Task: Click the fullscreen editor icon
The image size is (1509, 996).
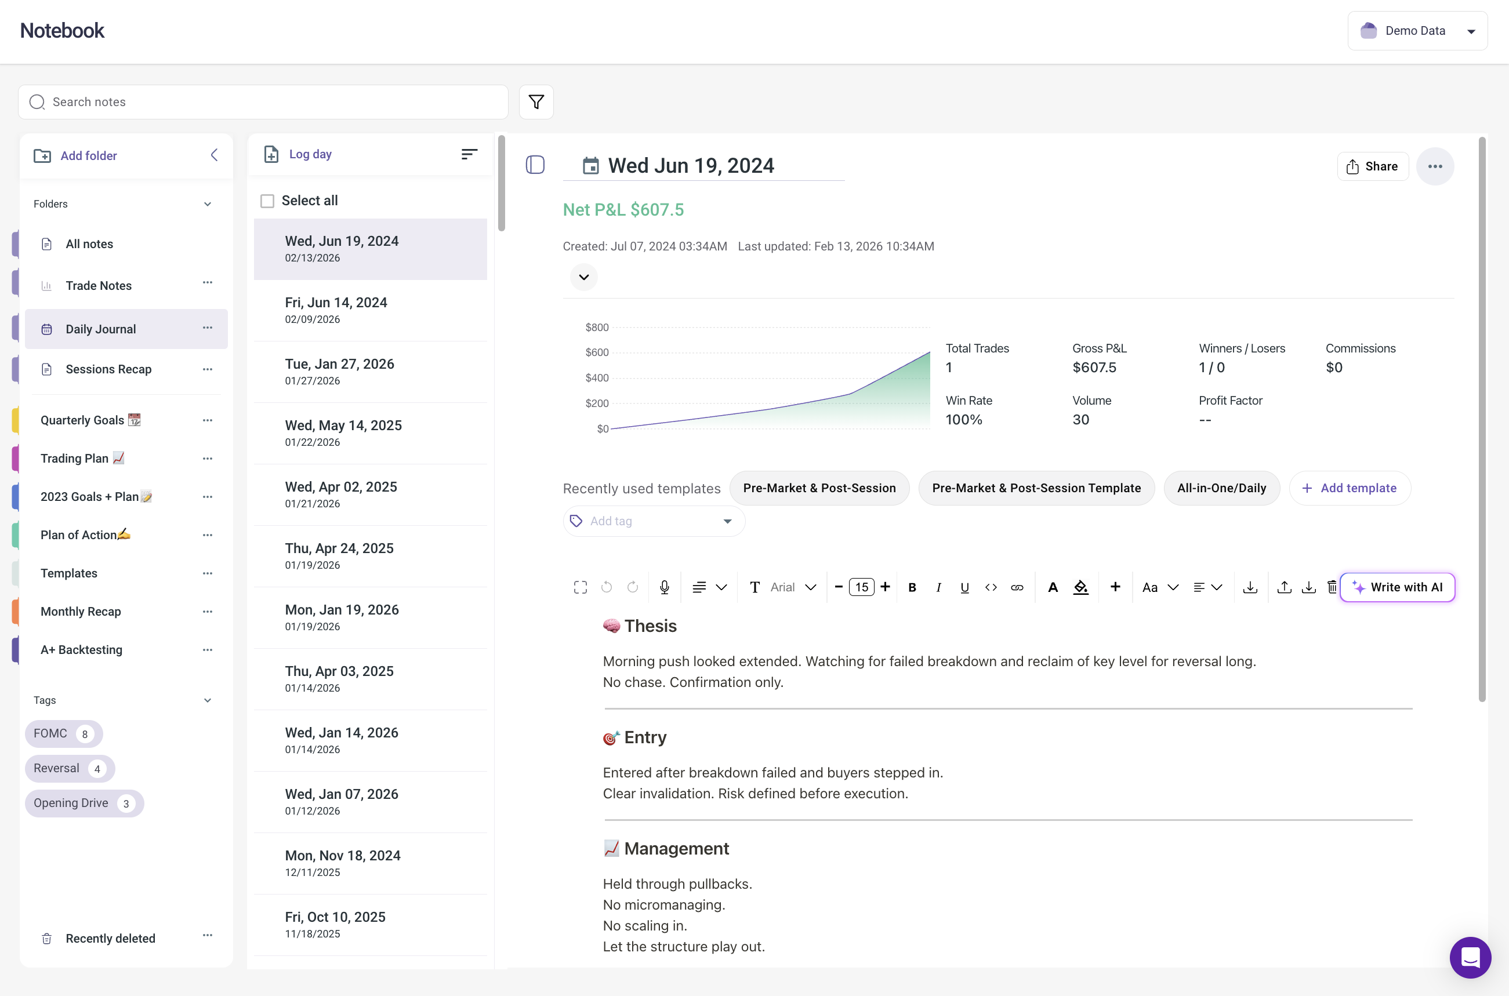Action: [580, 587]
